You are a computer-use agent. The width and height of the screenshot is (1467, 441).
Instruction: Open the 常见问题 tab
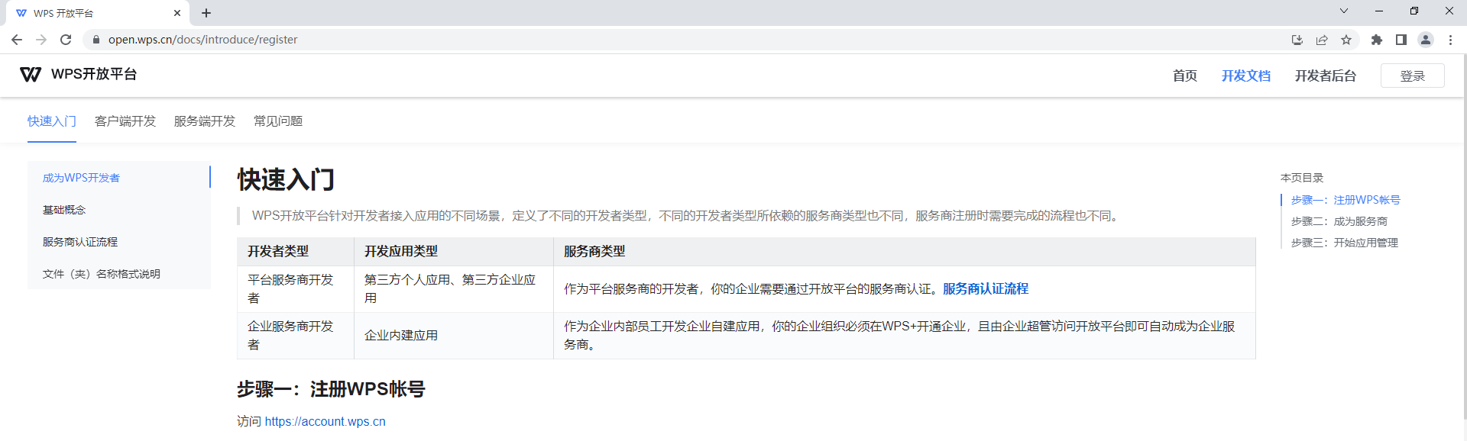(x=278, y=121)
